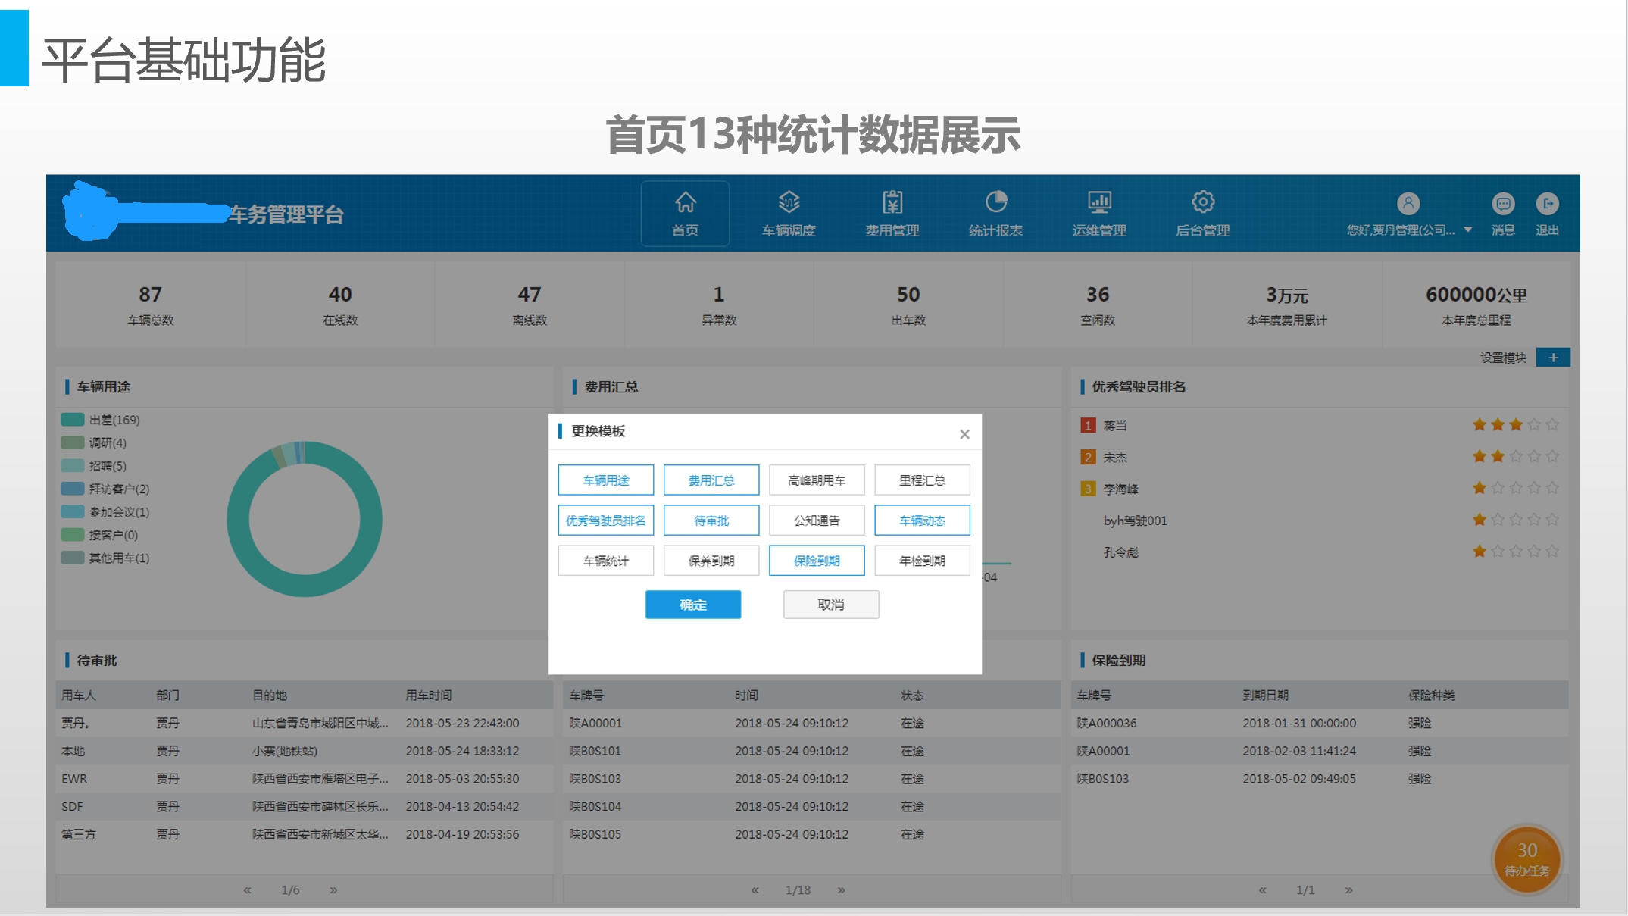
Task: Open the orange 待办任务 badge
Action: pyautogui.click(x=1526, y=859)
